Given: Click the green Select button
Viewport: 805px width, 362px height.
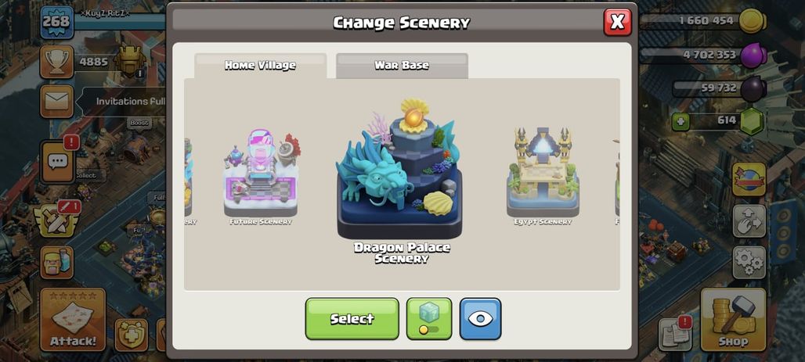Looking at the screenshot, I should coord(352,318).
